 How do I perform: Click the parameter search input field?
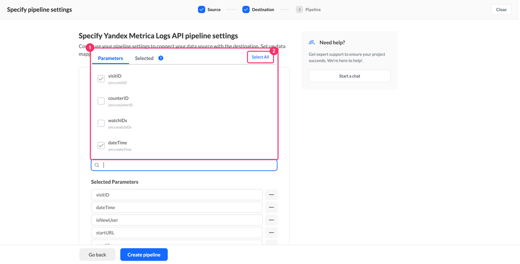click(184, 165)
